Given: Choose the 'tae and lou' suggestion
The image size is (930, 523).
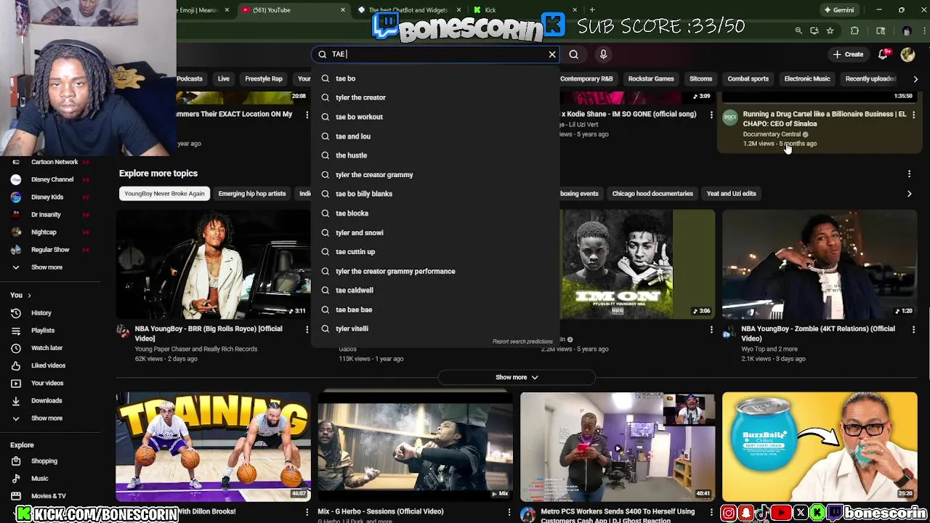Looking at the screenshot, I should pos(435,137).
